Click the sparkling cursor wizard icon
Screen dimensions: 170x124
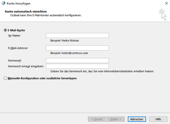pos(163,14)
